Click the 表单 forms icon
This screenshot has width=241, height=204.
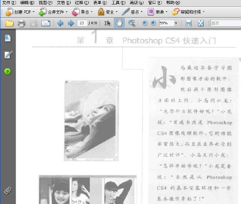(x=151, y=12)
